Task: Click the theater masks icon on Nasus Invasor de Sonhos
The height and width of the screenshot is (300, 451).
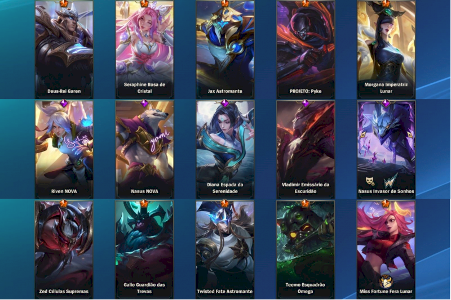Action: tap(370, 181)
